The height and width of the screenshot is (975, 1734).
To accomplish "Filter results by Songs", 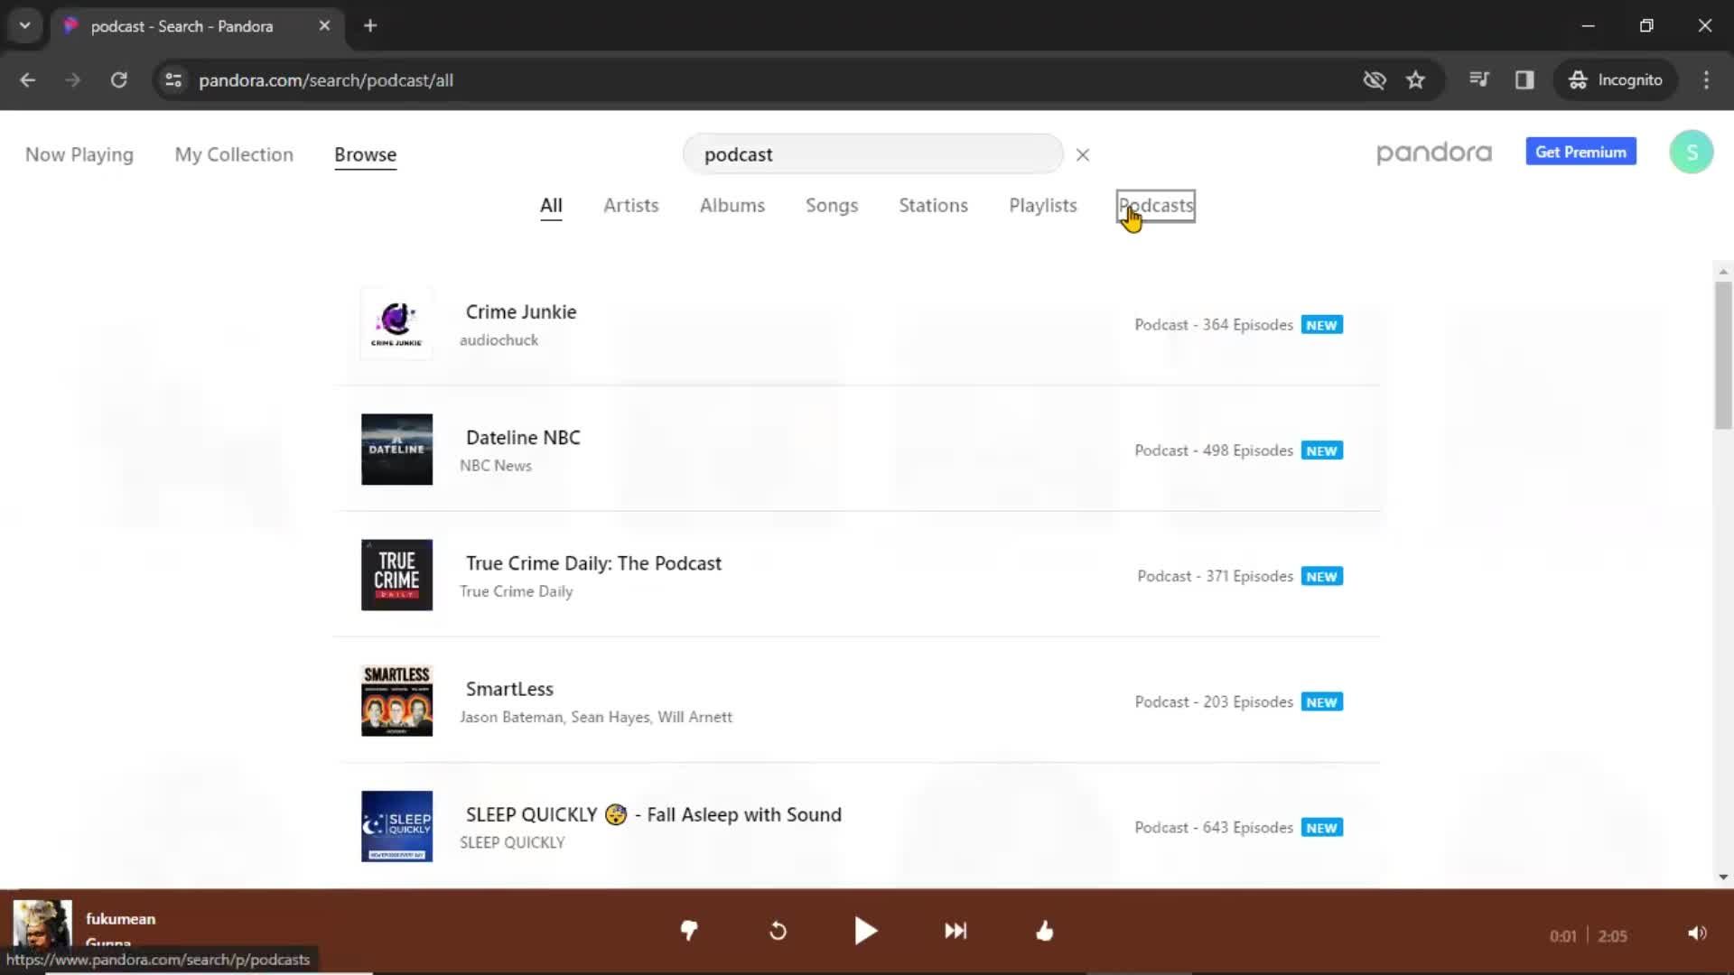I will point(832,206).
